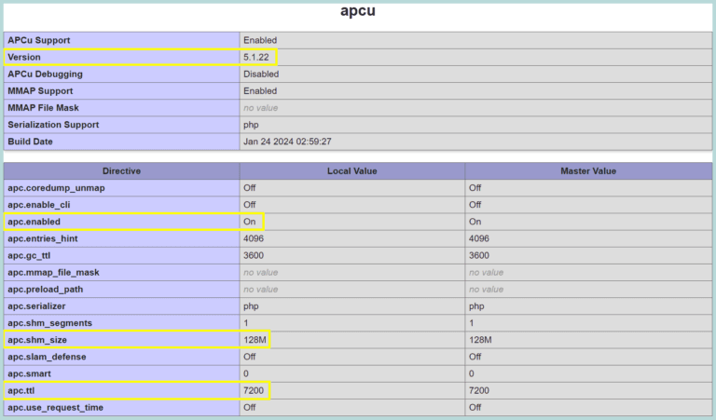Select the Serialization Support label
Image resolution: width=716 pixels, height=420 pixels.
pyautogui.click(x=53, y=125)
